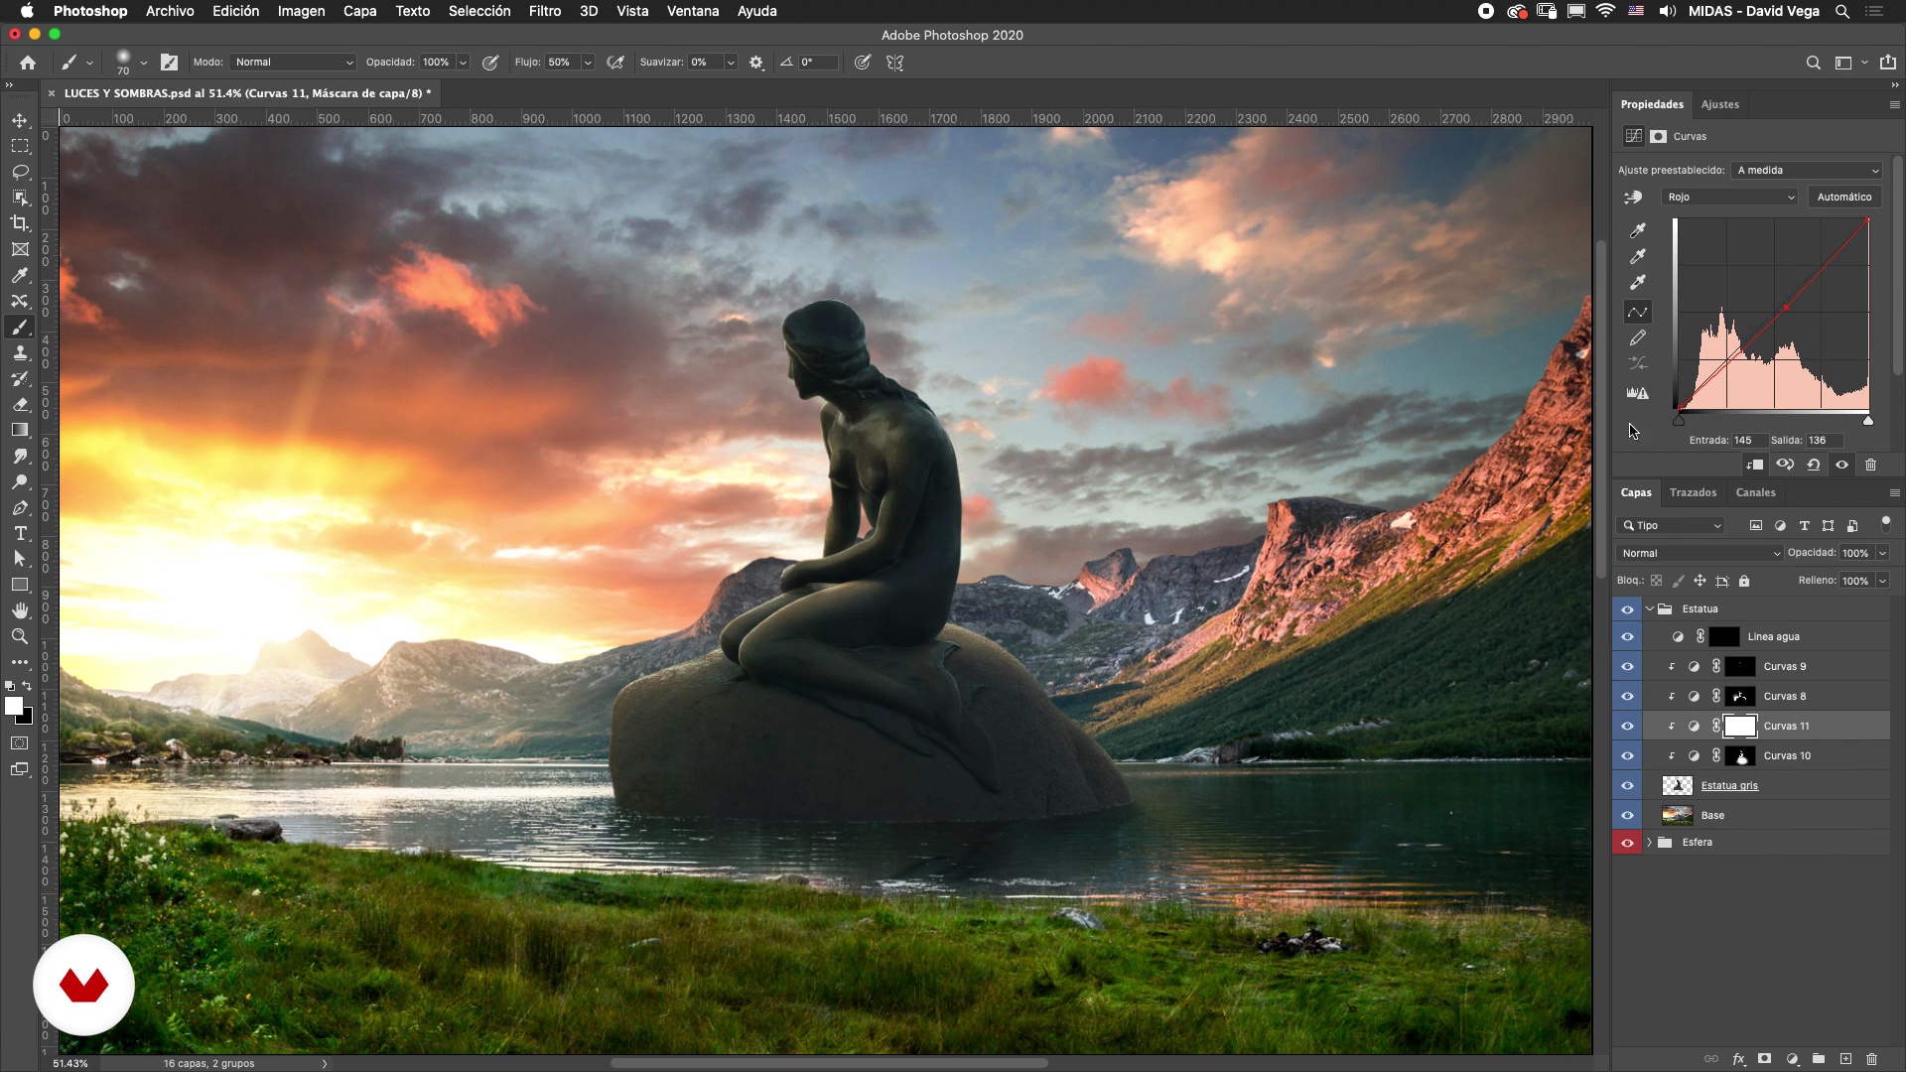1906x1072 pixels.
Task: Select the Zoom tool
Action: coord(20,636)
